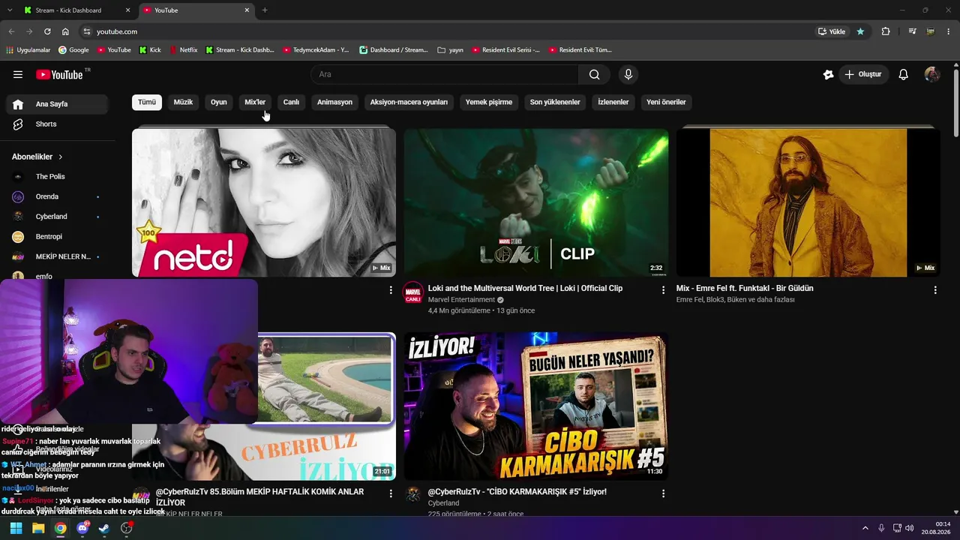Viewport: 960px width, 540px height.
Task: Open the YouTube account avatar menu
Action: [932, 74]
